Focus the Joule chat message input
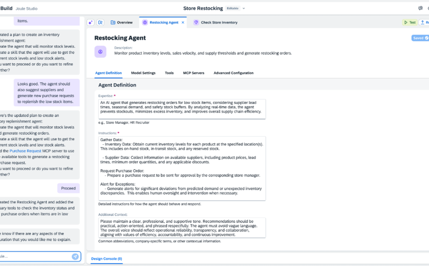This screenshot has width=429, height=266. pyautogui.click(x=35, y=256)
